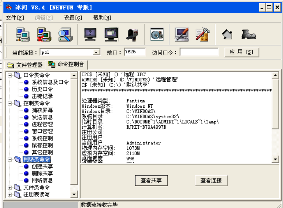Click the 访问口令 password field
Image resolution: width=283 pixels, height=208 pixels.
click(x=199, y=52)
